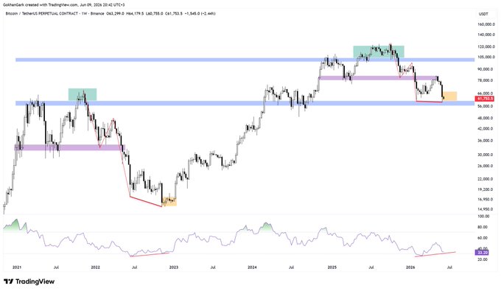Screen dimensions: 501x291
Task: Click the H64,179.5 high value
Action: (x=136, y=14)
